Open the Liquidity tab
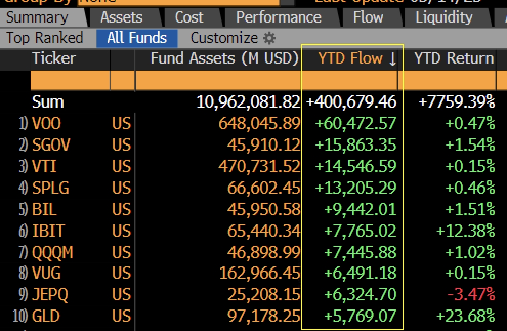The width and height of the screenshot is (507, 331). click(444, 17)
